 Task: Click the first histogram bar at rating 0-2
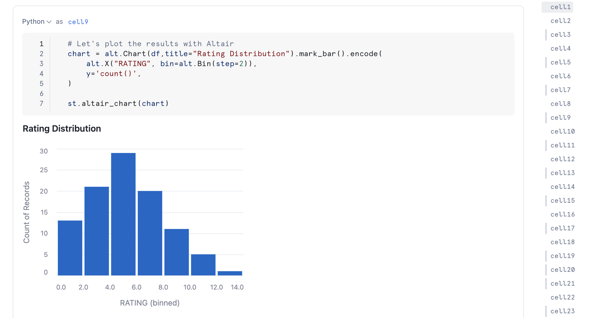point(70,247)
